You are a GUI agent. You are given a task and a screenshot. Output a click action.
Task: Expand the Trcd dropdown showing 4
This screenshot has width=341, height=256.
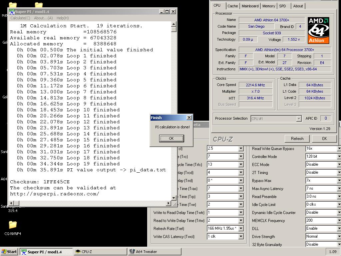point(241,173)
